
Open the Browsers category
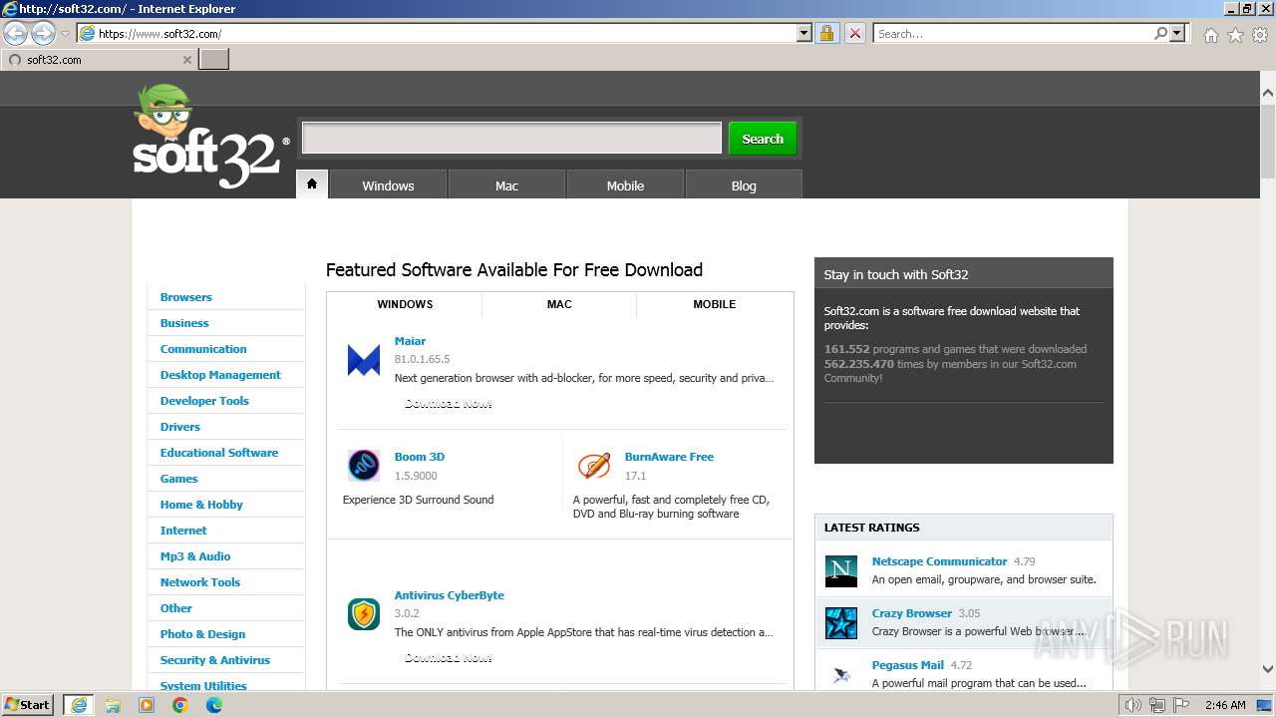click(x=186, y=297)
